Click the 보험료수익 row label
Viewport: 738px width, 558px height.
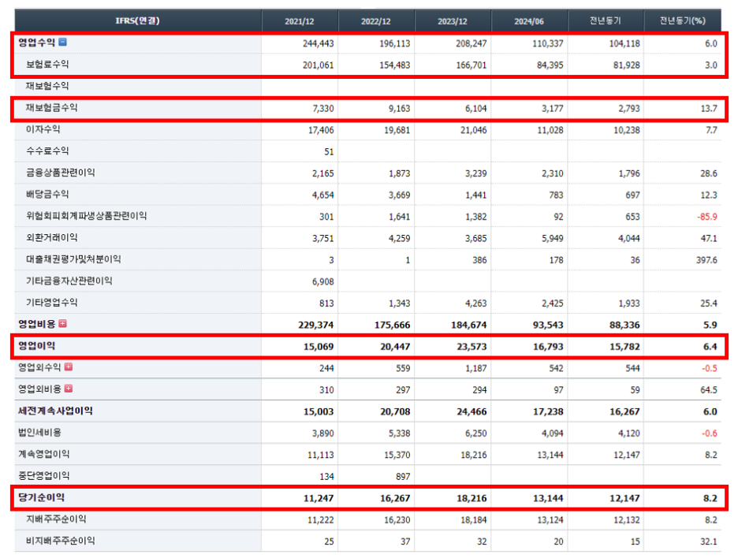(47, 64)
